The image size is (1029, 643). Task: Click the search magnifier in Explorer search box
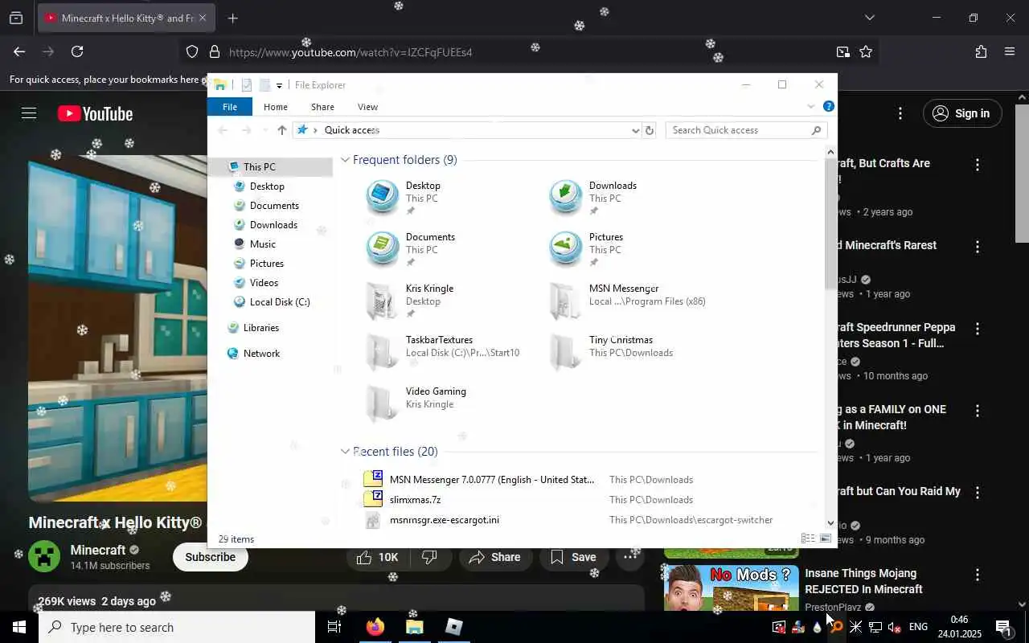tap(816, 130)
